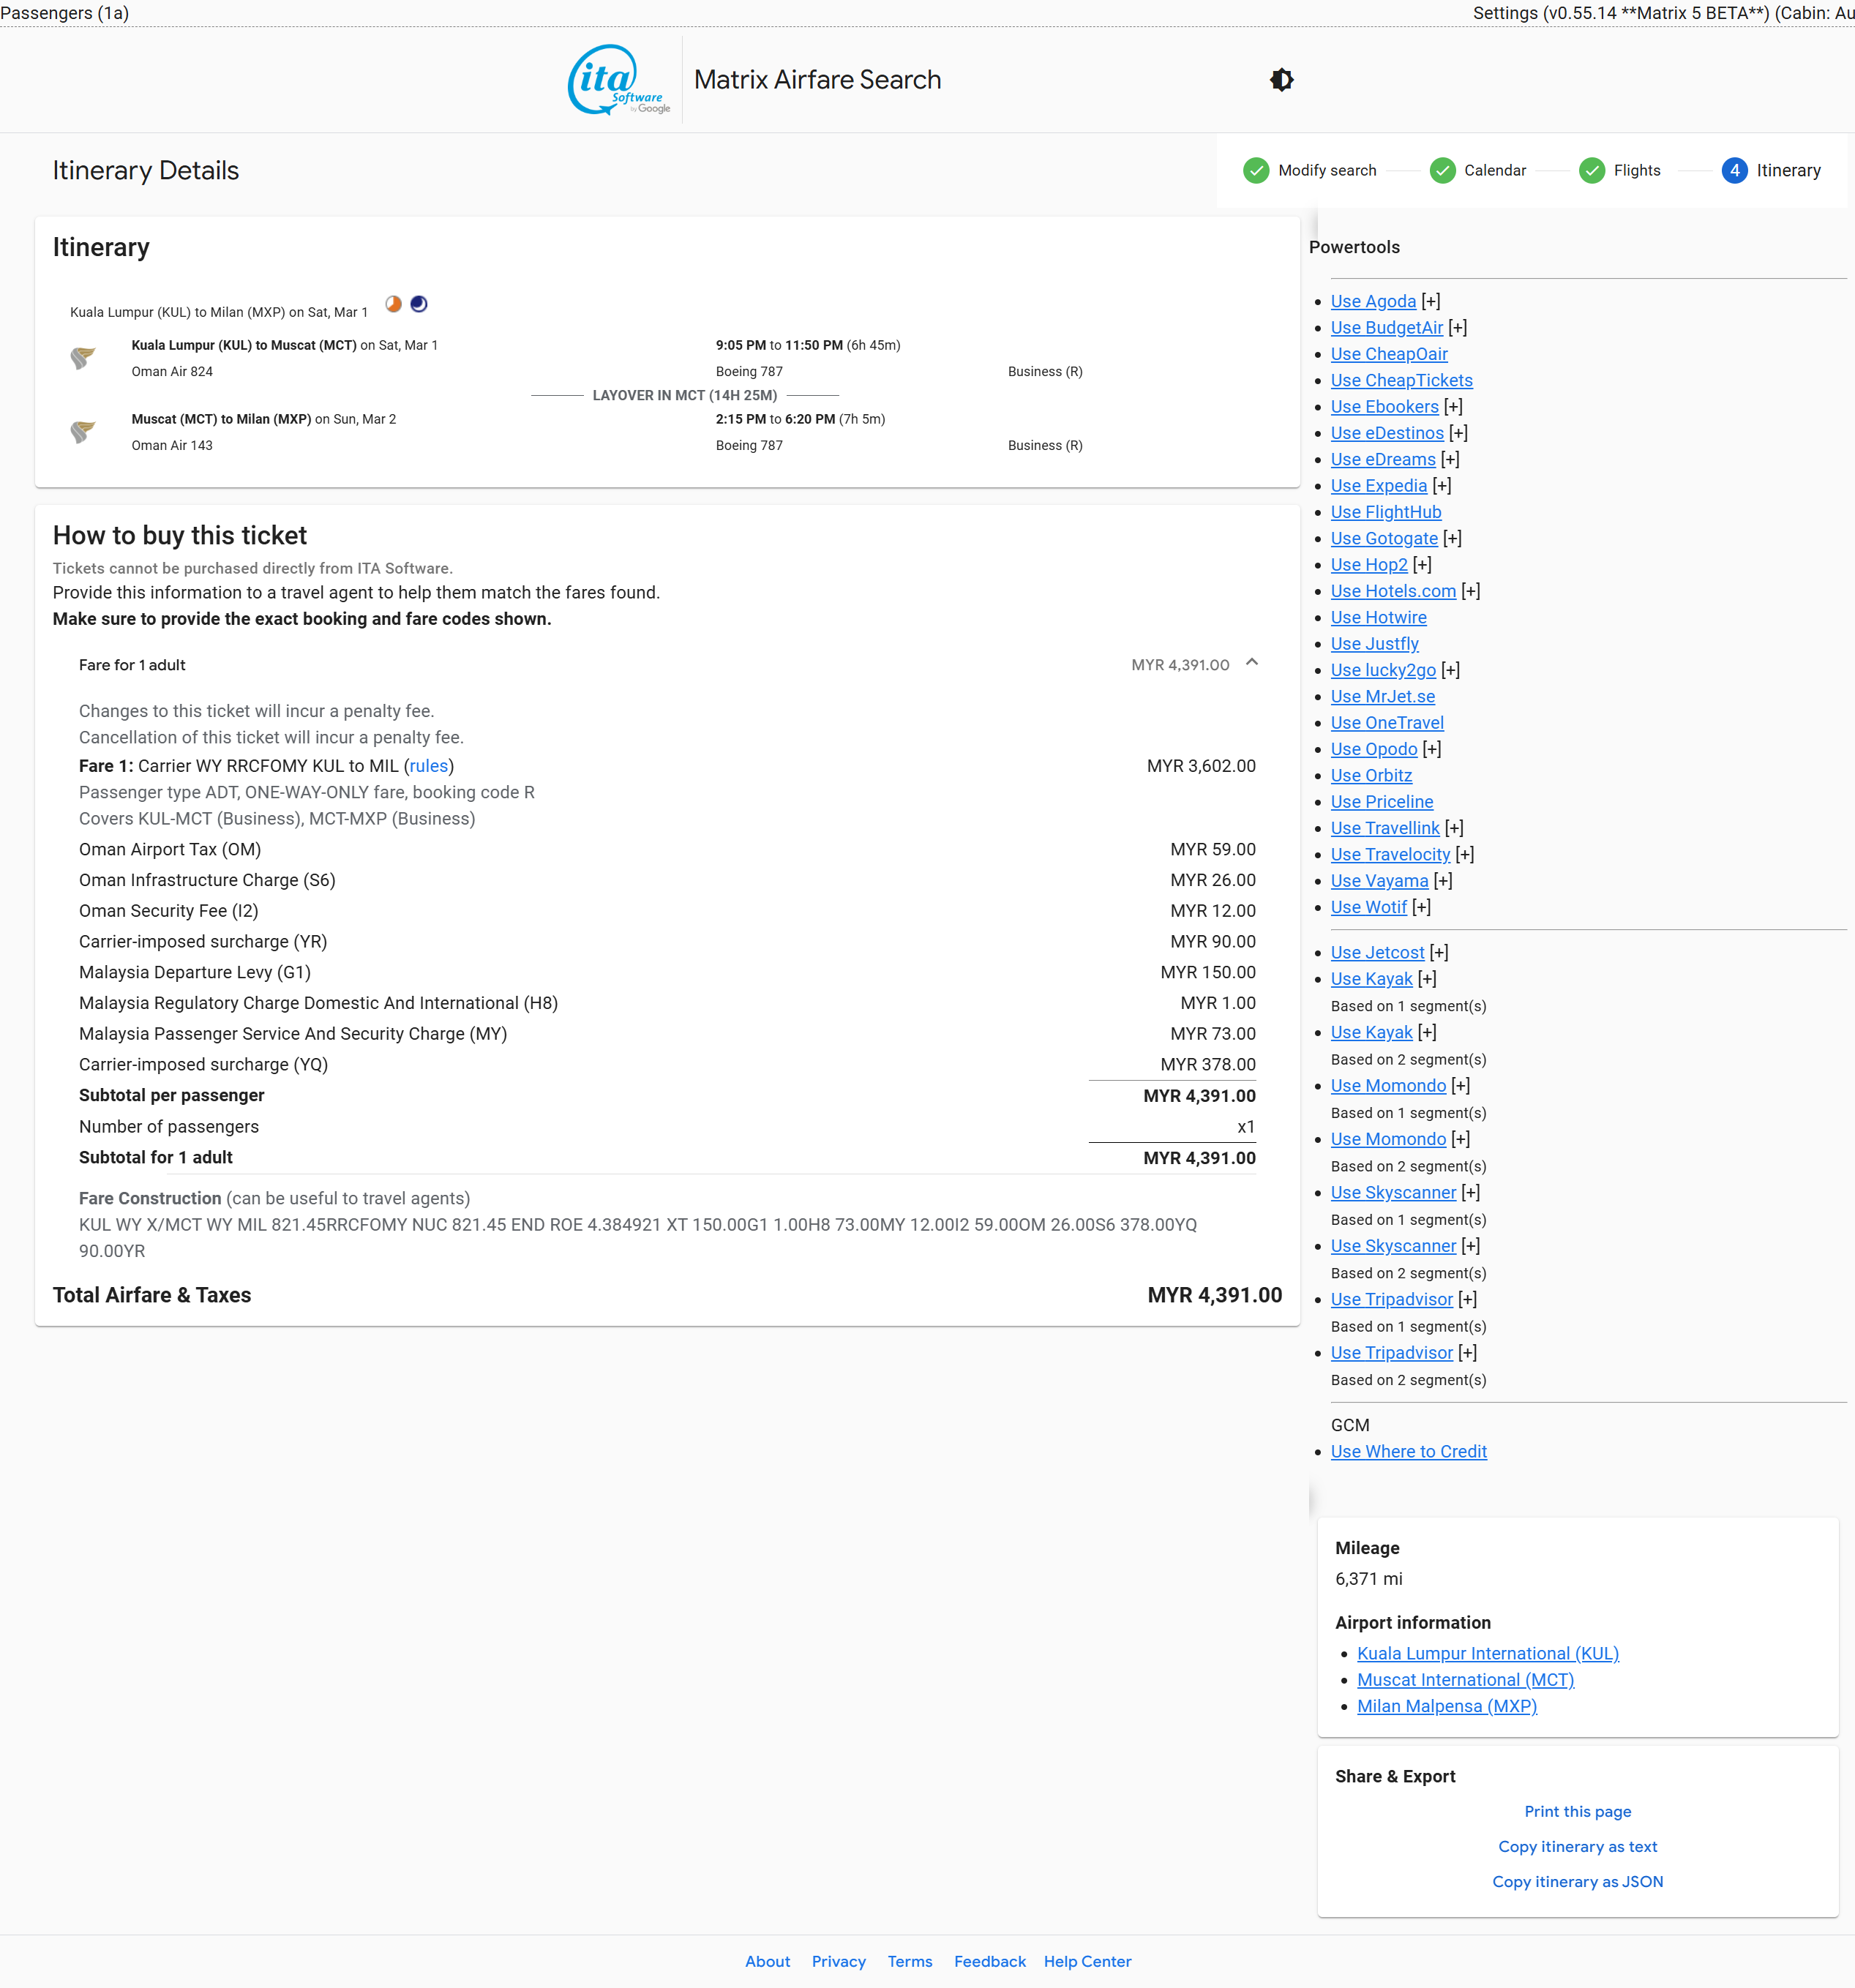Open Use Gotogate link

click(x=1384, y=538)
